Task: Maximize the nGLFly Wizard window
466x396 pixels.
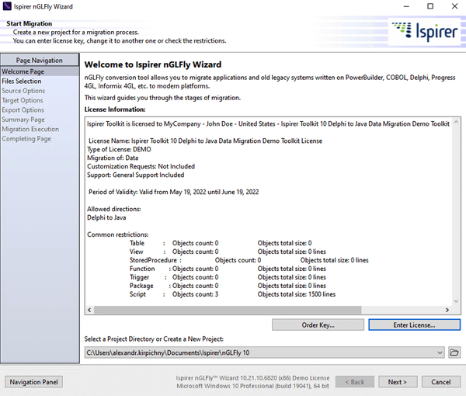Action: (x=430, y=6)
